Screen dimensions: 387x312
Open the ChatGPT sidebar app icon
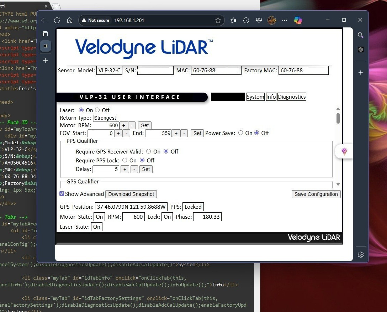click(x=361, y=50)
